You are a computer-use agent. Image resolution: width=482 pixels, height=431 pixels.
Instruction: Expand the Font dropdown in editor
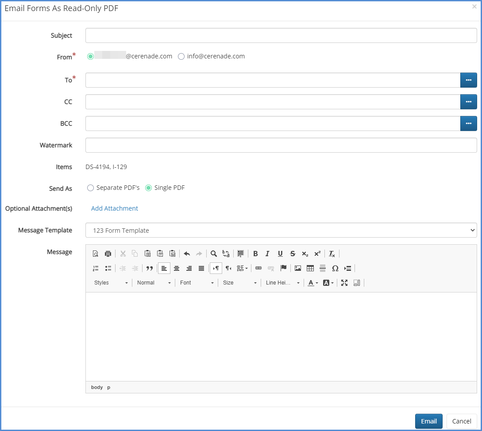point(197,283)
